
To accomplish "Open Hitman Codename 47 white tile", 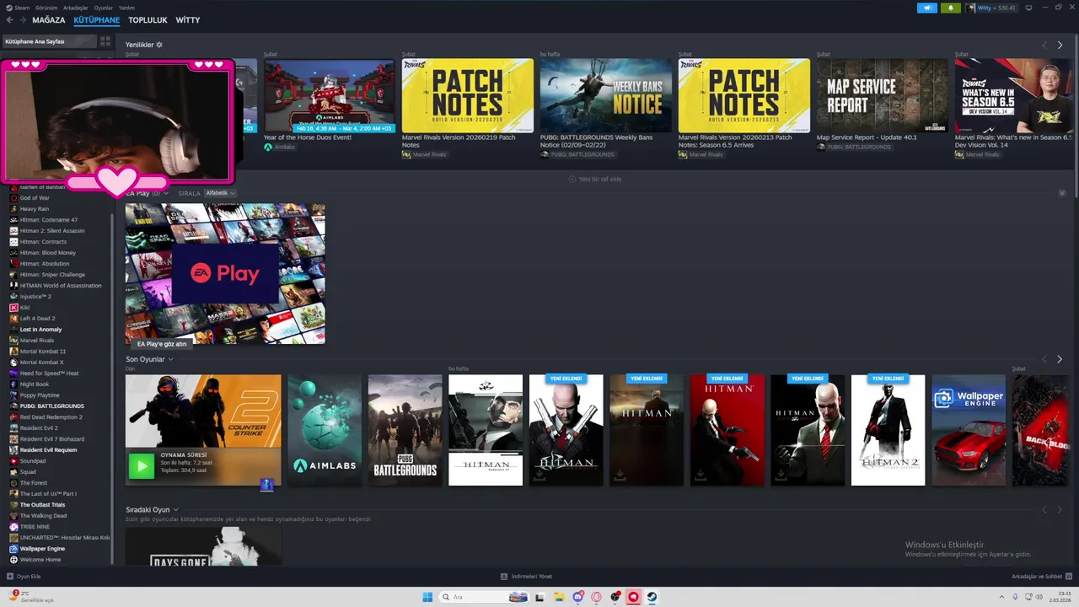I will tap(486, 430).
